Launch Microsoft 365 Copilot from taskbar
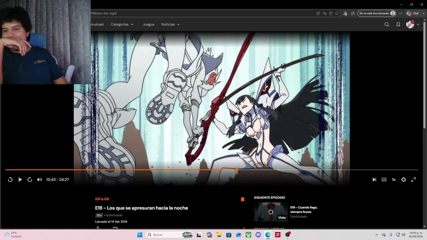The height and width of the screenshot is (240, 427). [209, 235]
